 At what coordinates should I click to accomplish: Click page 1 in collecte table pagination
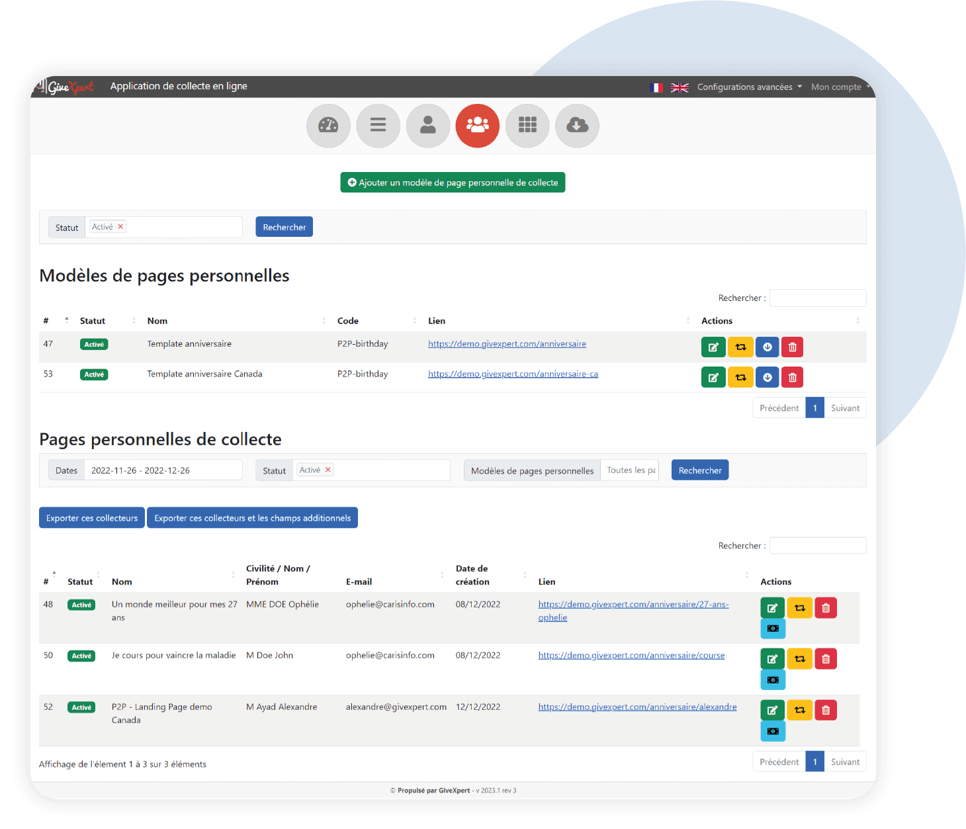pyautogui.click(x=815, y=762)
